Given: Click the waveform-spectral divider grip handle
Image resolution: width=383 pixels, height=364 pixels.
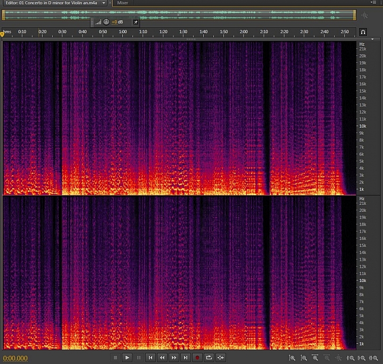Looking at the screenshot, I should 191,39.
